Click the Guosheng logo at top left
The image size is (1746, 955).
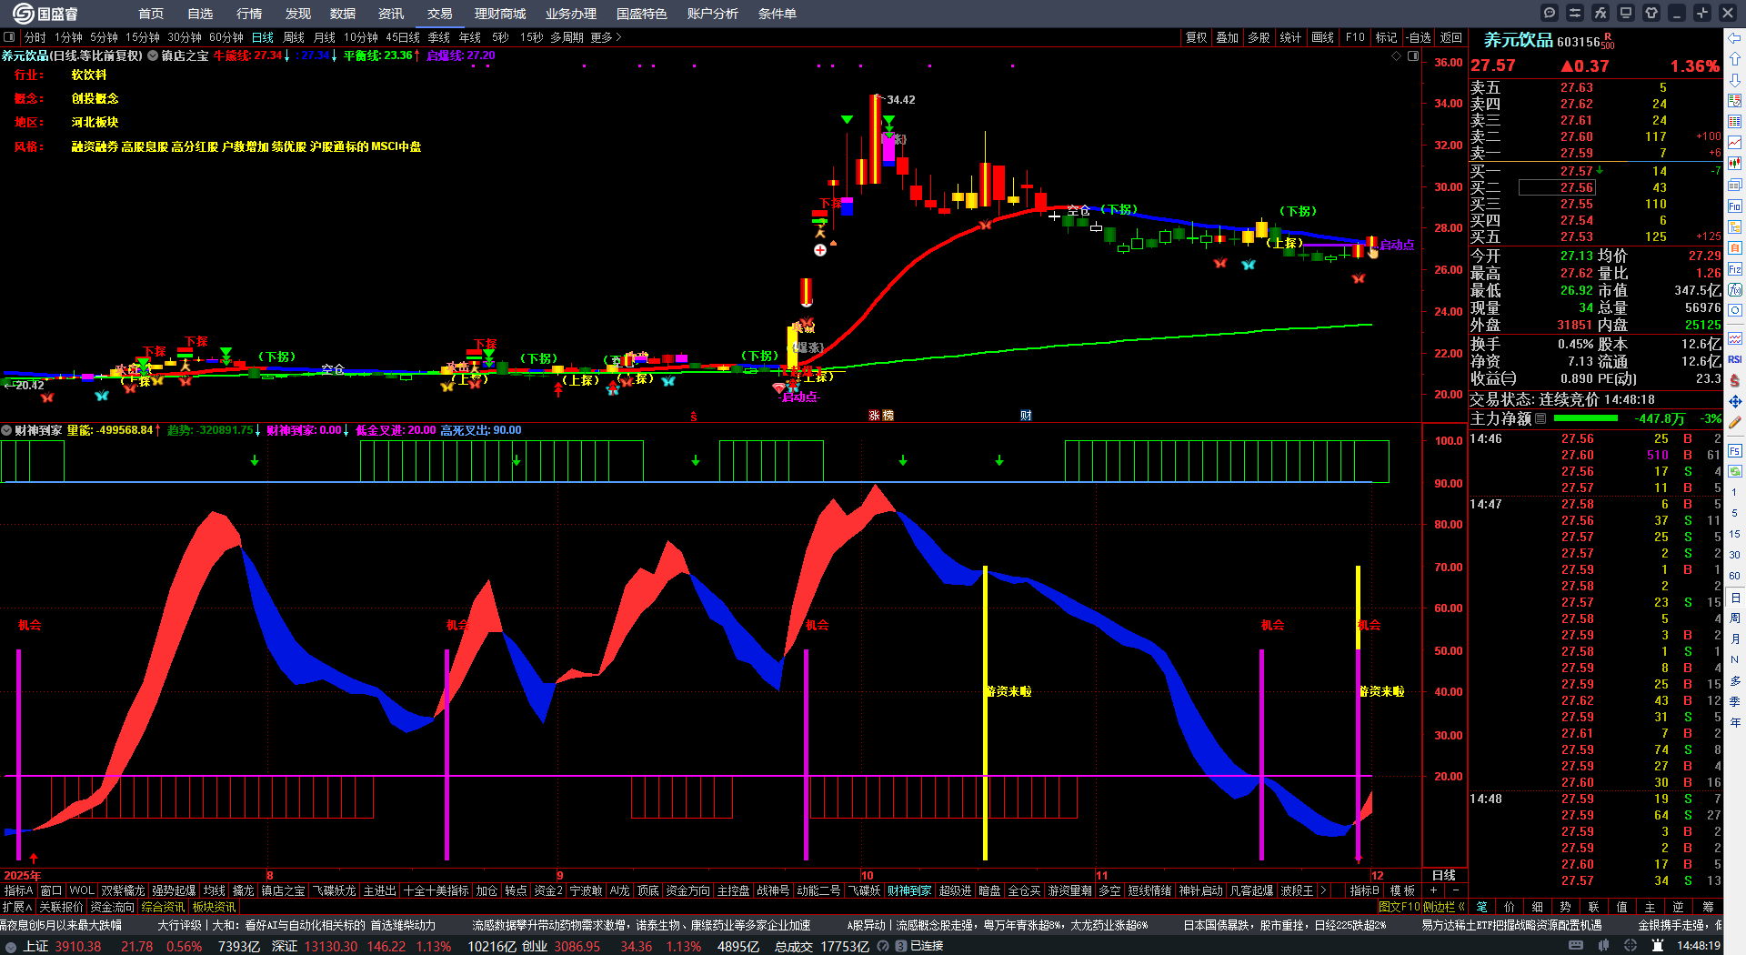(x=45, y=14)
